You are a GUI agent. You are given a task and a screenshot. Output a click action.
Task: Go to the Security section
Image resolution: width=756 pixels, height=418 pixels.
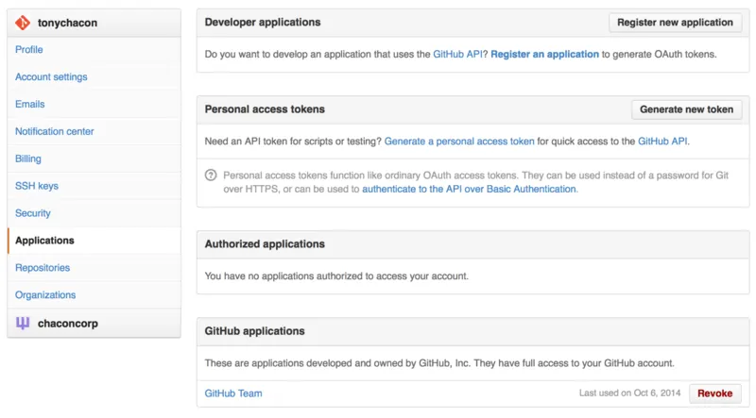tap(33, 213)
